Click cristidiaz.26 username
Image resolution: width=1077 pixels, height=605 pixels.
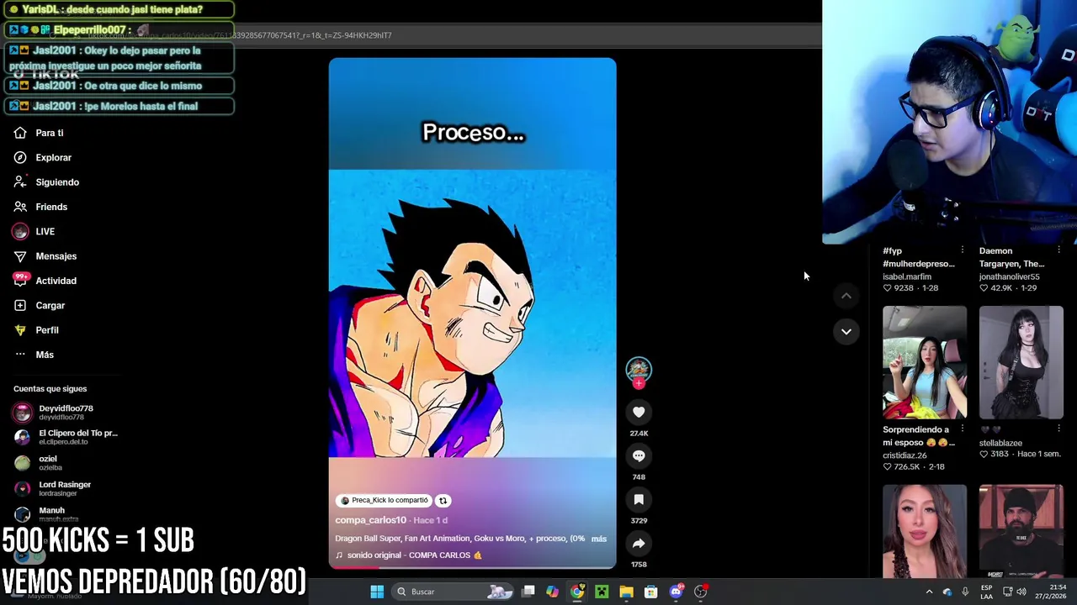click(x=905, y=455)
